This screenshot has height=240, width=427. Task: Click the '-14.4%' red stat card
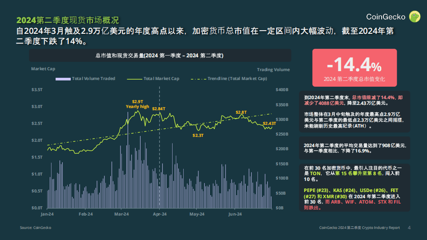pyautogui.click(x=354, y=68)
